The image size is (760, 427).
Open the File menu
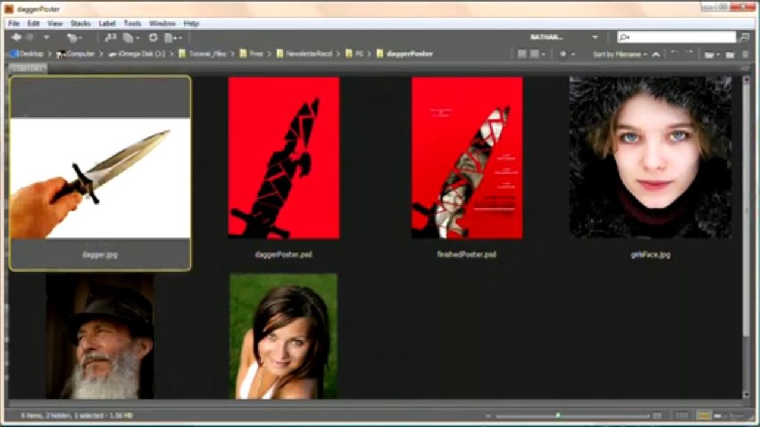[14, 23]
